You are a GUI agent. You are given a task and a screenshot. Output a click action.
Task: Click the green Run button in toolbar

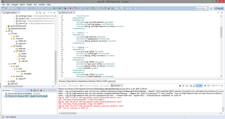60,8
